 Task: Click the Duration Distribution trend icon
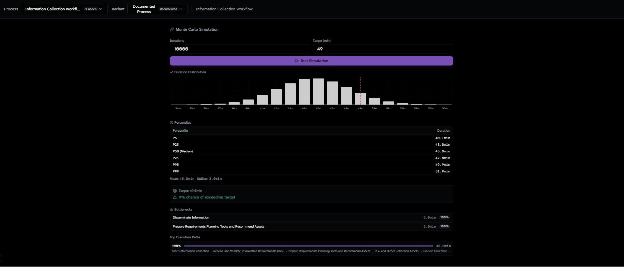pos(171,72)
